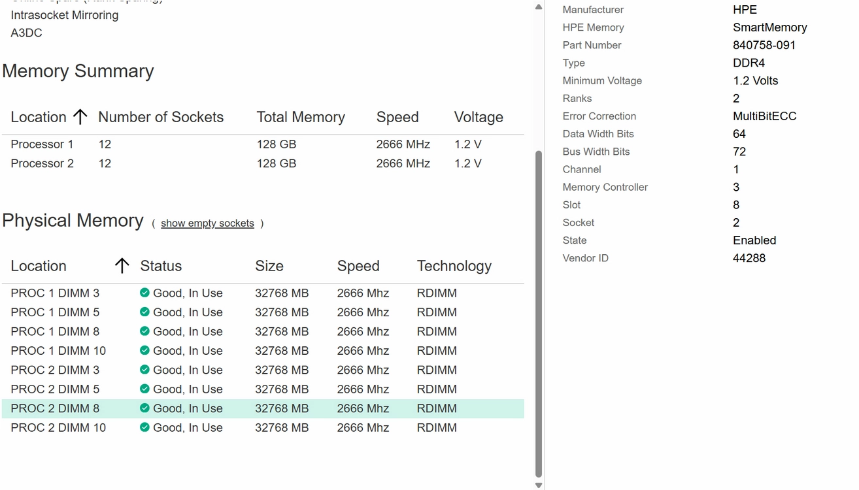Select the PROC 2 DIMM 10 row
859x490 pixels.
[263, 428]
